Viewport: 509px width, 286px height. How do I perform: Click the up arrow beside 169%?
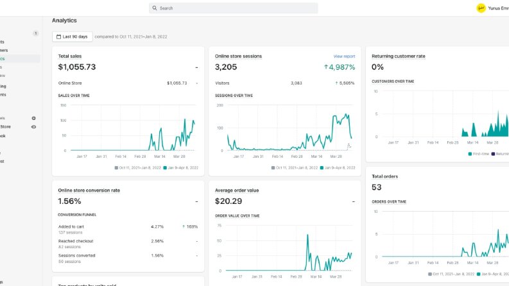pyautogui.click(x=184, y=226)
